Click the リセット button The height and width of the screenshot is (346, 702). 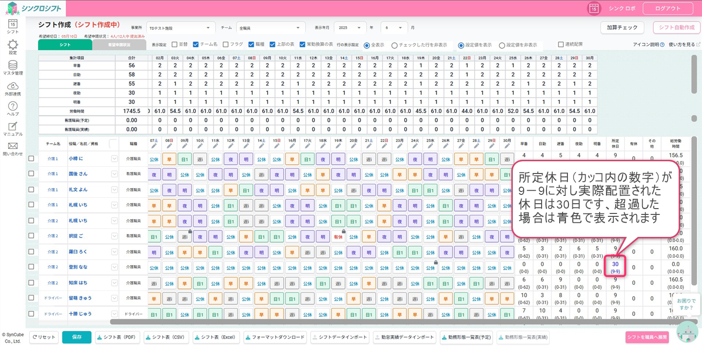[44, 337]
